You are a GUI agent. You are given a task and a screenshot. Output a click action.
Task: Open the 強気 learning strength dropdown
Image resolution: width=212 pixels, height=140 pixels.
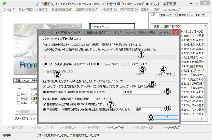coord(149,110)
